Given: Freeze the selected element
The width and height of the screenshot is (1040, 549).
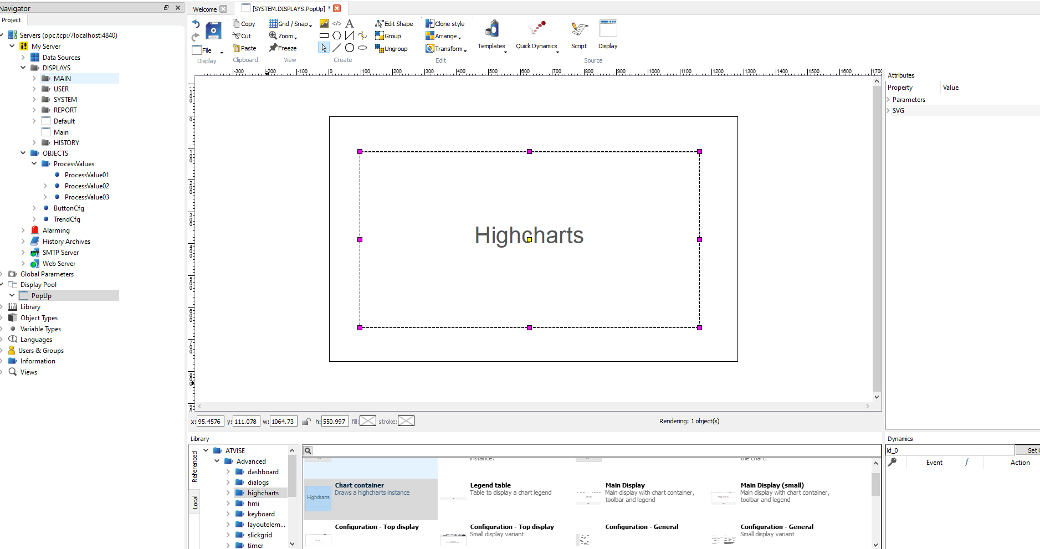Looking at the screenshot, I should (x=283, y=48).
